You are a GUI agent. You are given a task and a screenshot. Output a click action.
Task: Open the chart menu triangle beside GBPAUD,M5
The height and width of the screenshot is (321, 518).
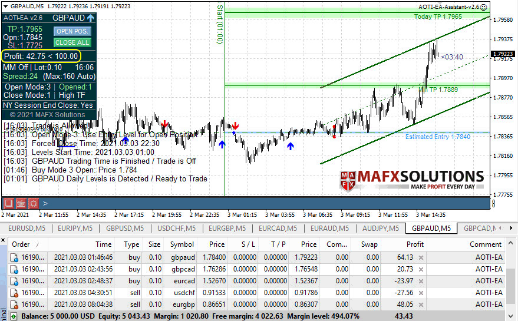point(5,6)
